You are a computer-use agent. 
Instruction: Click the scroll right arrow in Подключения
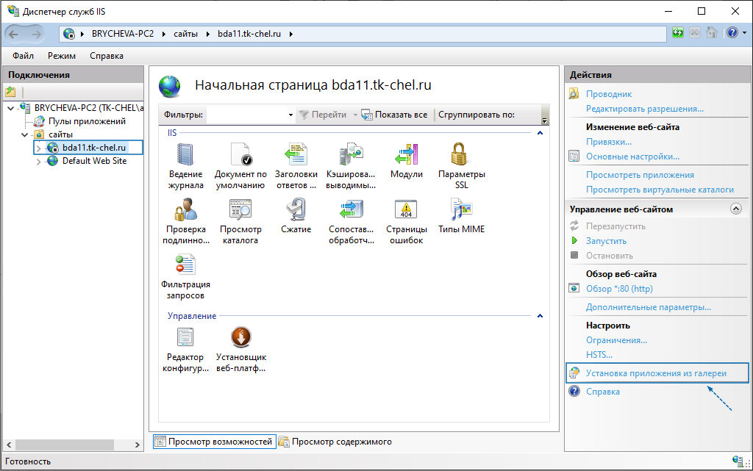point(137,445)
